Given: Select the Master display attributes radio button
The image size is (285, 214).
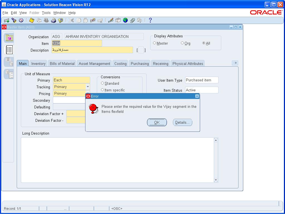Looking at the screenshot, I should 154,43.
